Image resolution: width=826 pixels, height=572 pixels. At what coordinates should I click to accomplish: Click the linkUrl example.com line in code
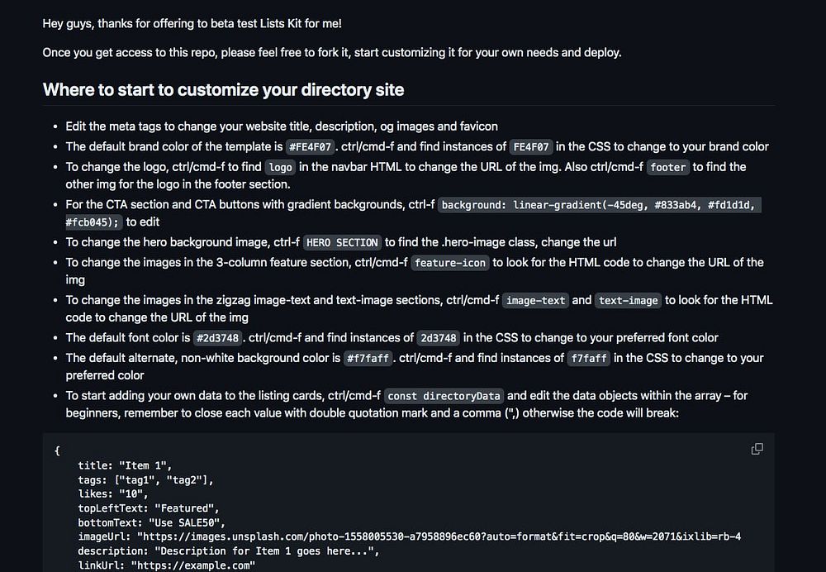click(x=167, y=565)
